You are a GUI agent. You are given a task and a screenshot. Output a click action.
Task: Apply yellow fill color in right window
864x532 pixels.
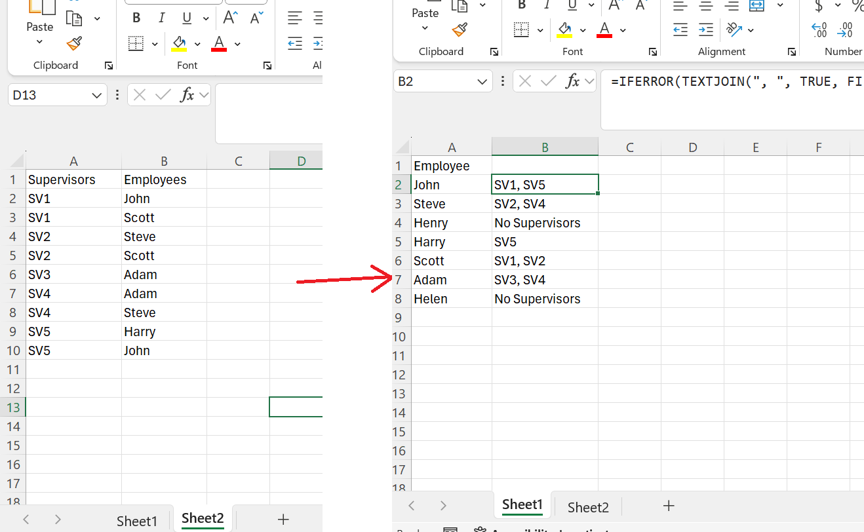[x=564, y=30]
